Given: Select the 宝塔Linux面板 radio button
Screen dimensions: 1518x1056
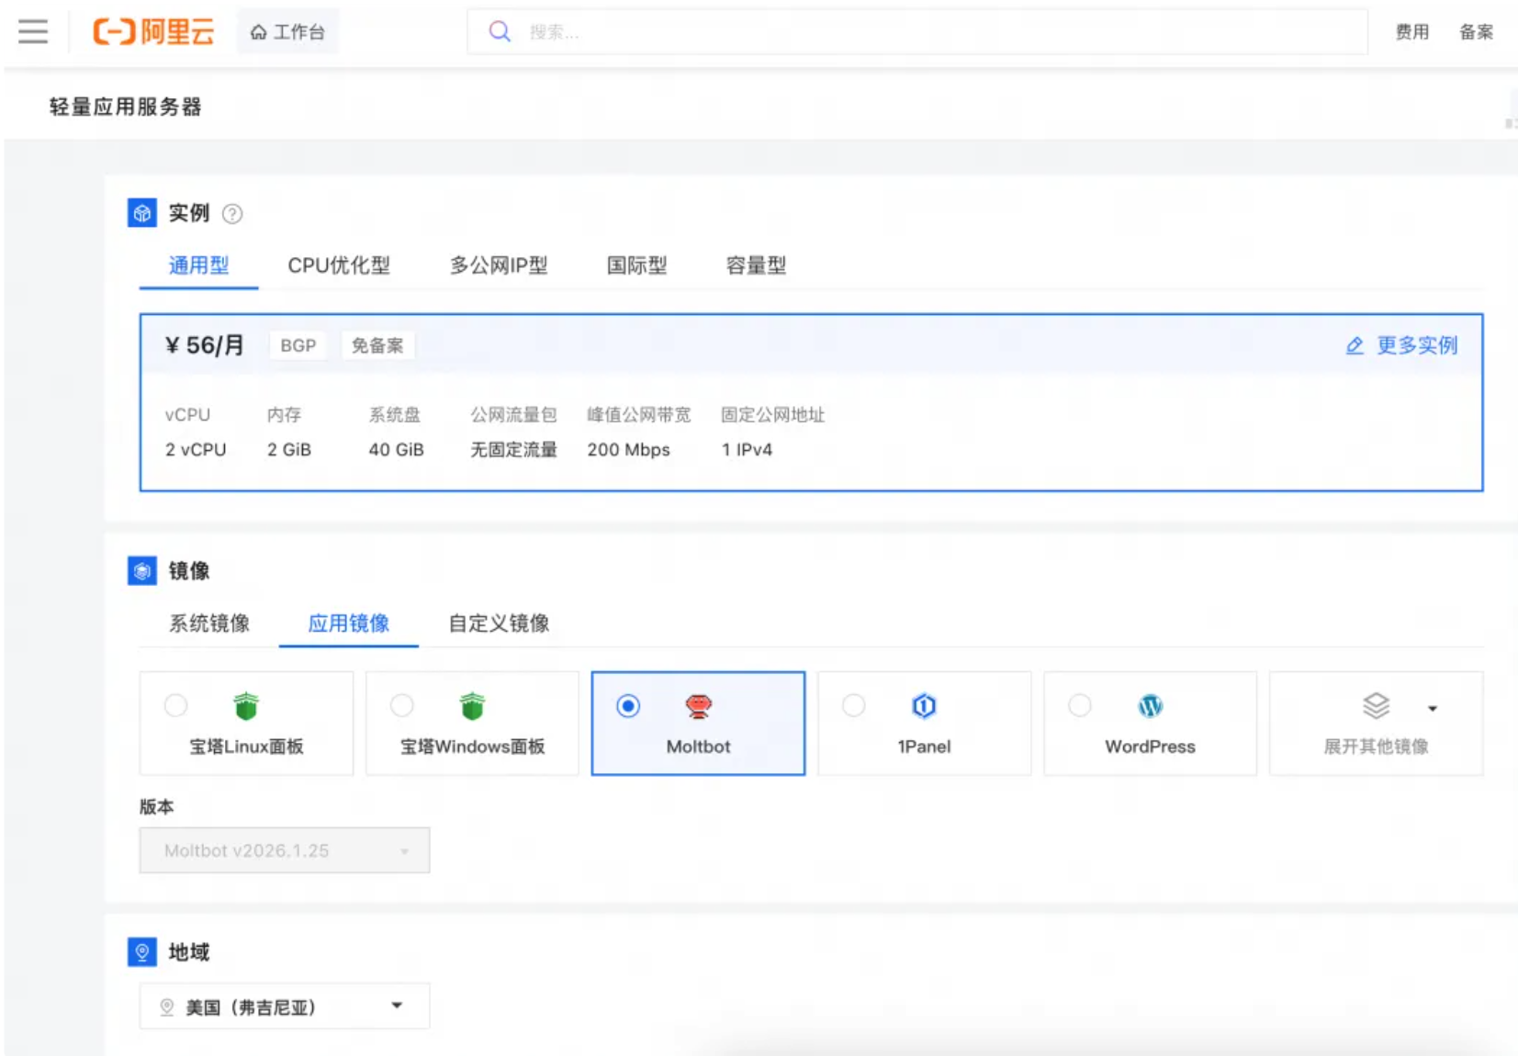Looking at the screenshot, I should coord(175,705).
